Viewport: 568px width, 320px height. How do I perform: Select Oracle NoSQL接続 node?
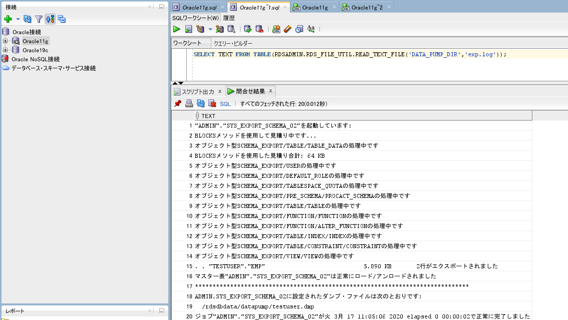35,59
